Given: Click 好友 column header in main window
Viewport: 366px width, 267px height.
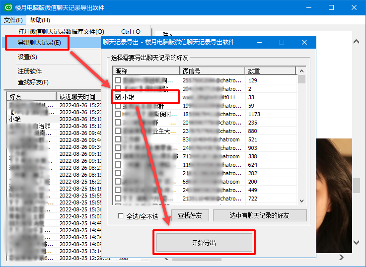Looking at the screenshot, I should point(32,97).
